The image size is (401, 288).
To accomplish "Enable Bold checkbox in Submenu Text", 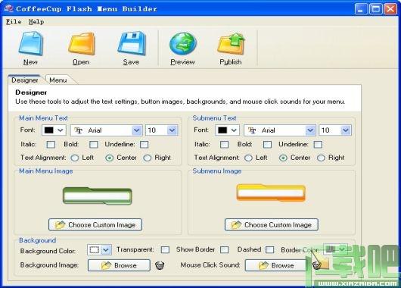I will click(267, 145).
